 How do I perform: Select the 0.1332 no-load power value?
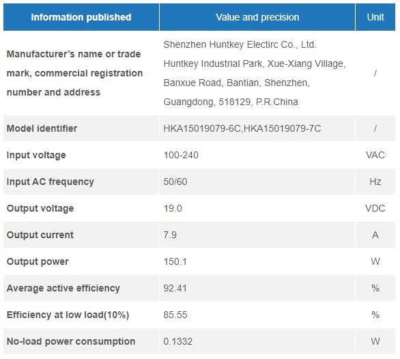[177, 341]
